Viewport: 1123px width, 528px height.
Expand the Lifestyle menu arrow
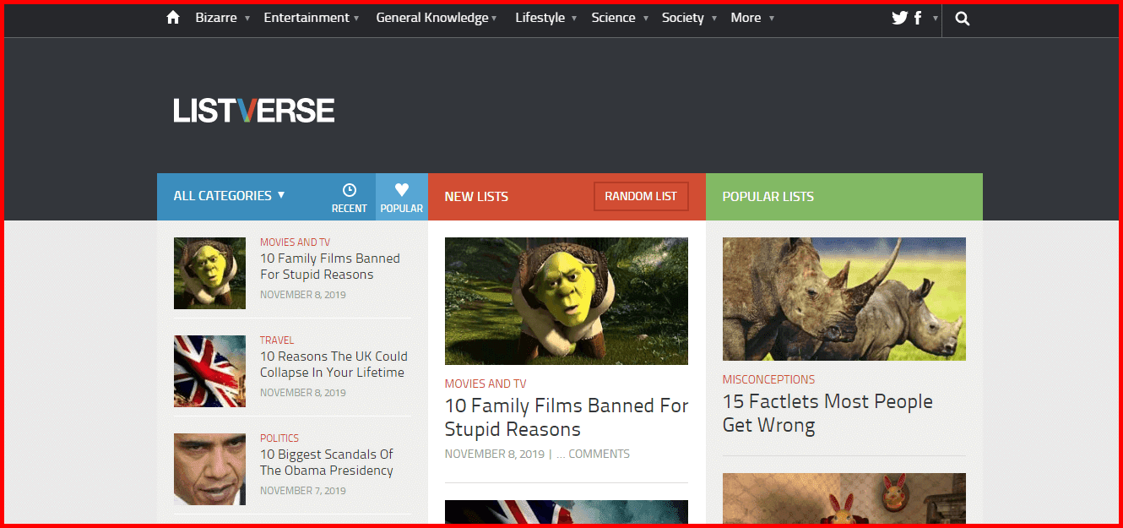pos(574,19)
